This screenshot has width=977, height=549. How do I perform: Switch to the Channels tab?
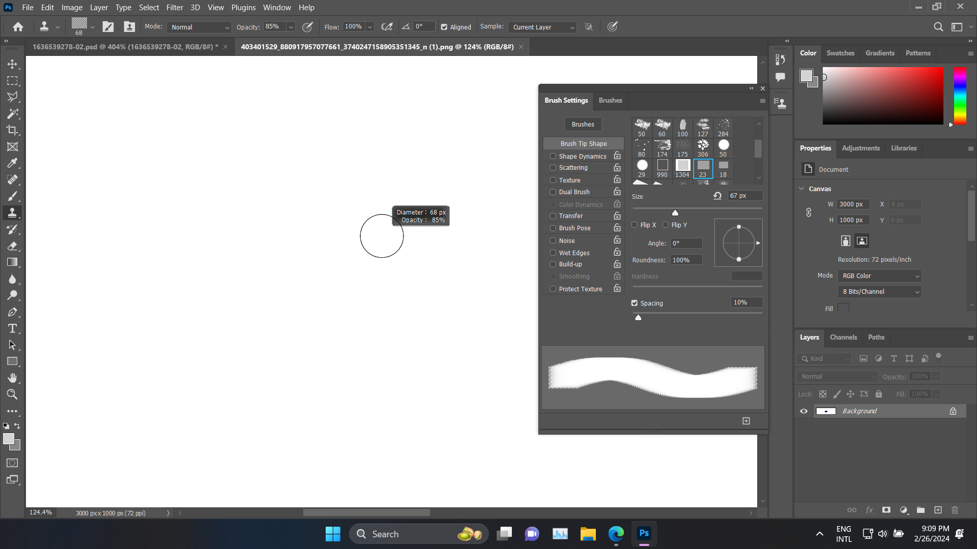pyautogui.click(x=843, y=337)
